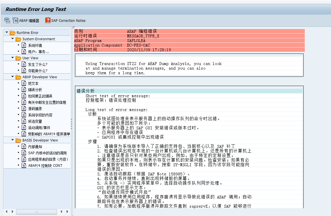Screen dimensions: 331x216
Task: Select the ABAP 编程错误 category value
Action: pos(142,31)
